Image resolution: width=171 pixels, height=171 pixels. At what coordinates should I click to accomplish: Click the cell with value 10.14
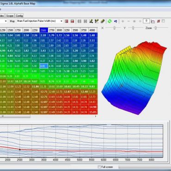tap(27, 81)
